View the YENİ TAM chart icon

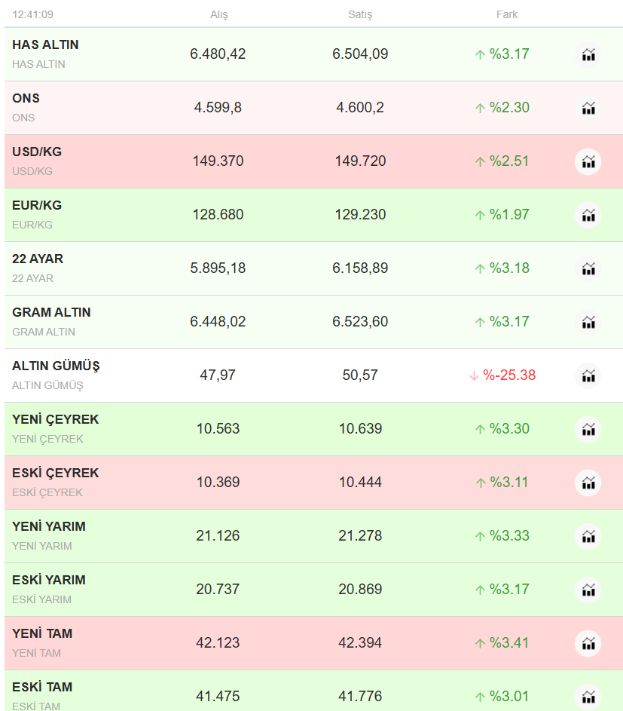tap(588, 643)
